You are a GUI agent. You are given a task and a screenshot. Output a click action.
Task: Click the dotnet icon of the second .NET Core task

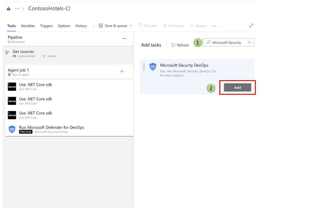(x=12, y=101)
